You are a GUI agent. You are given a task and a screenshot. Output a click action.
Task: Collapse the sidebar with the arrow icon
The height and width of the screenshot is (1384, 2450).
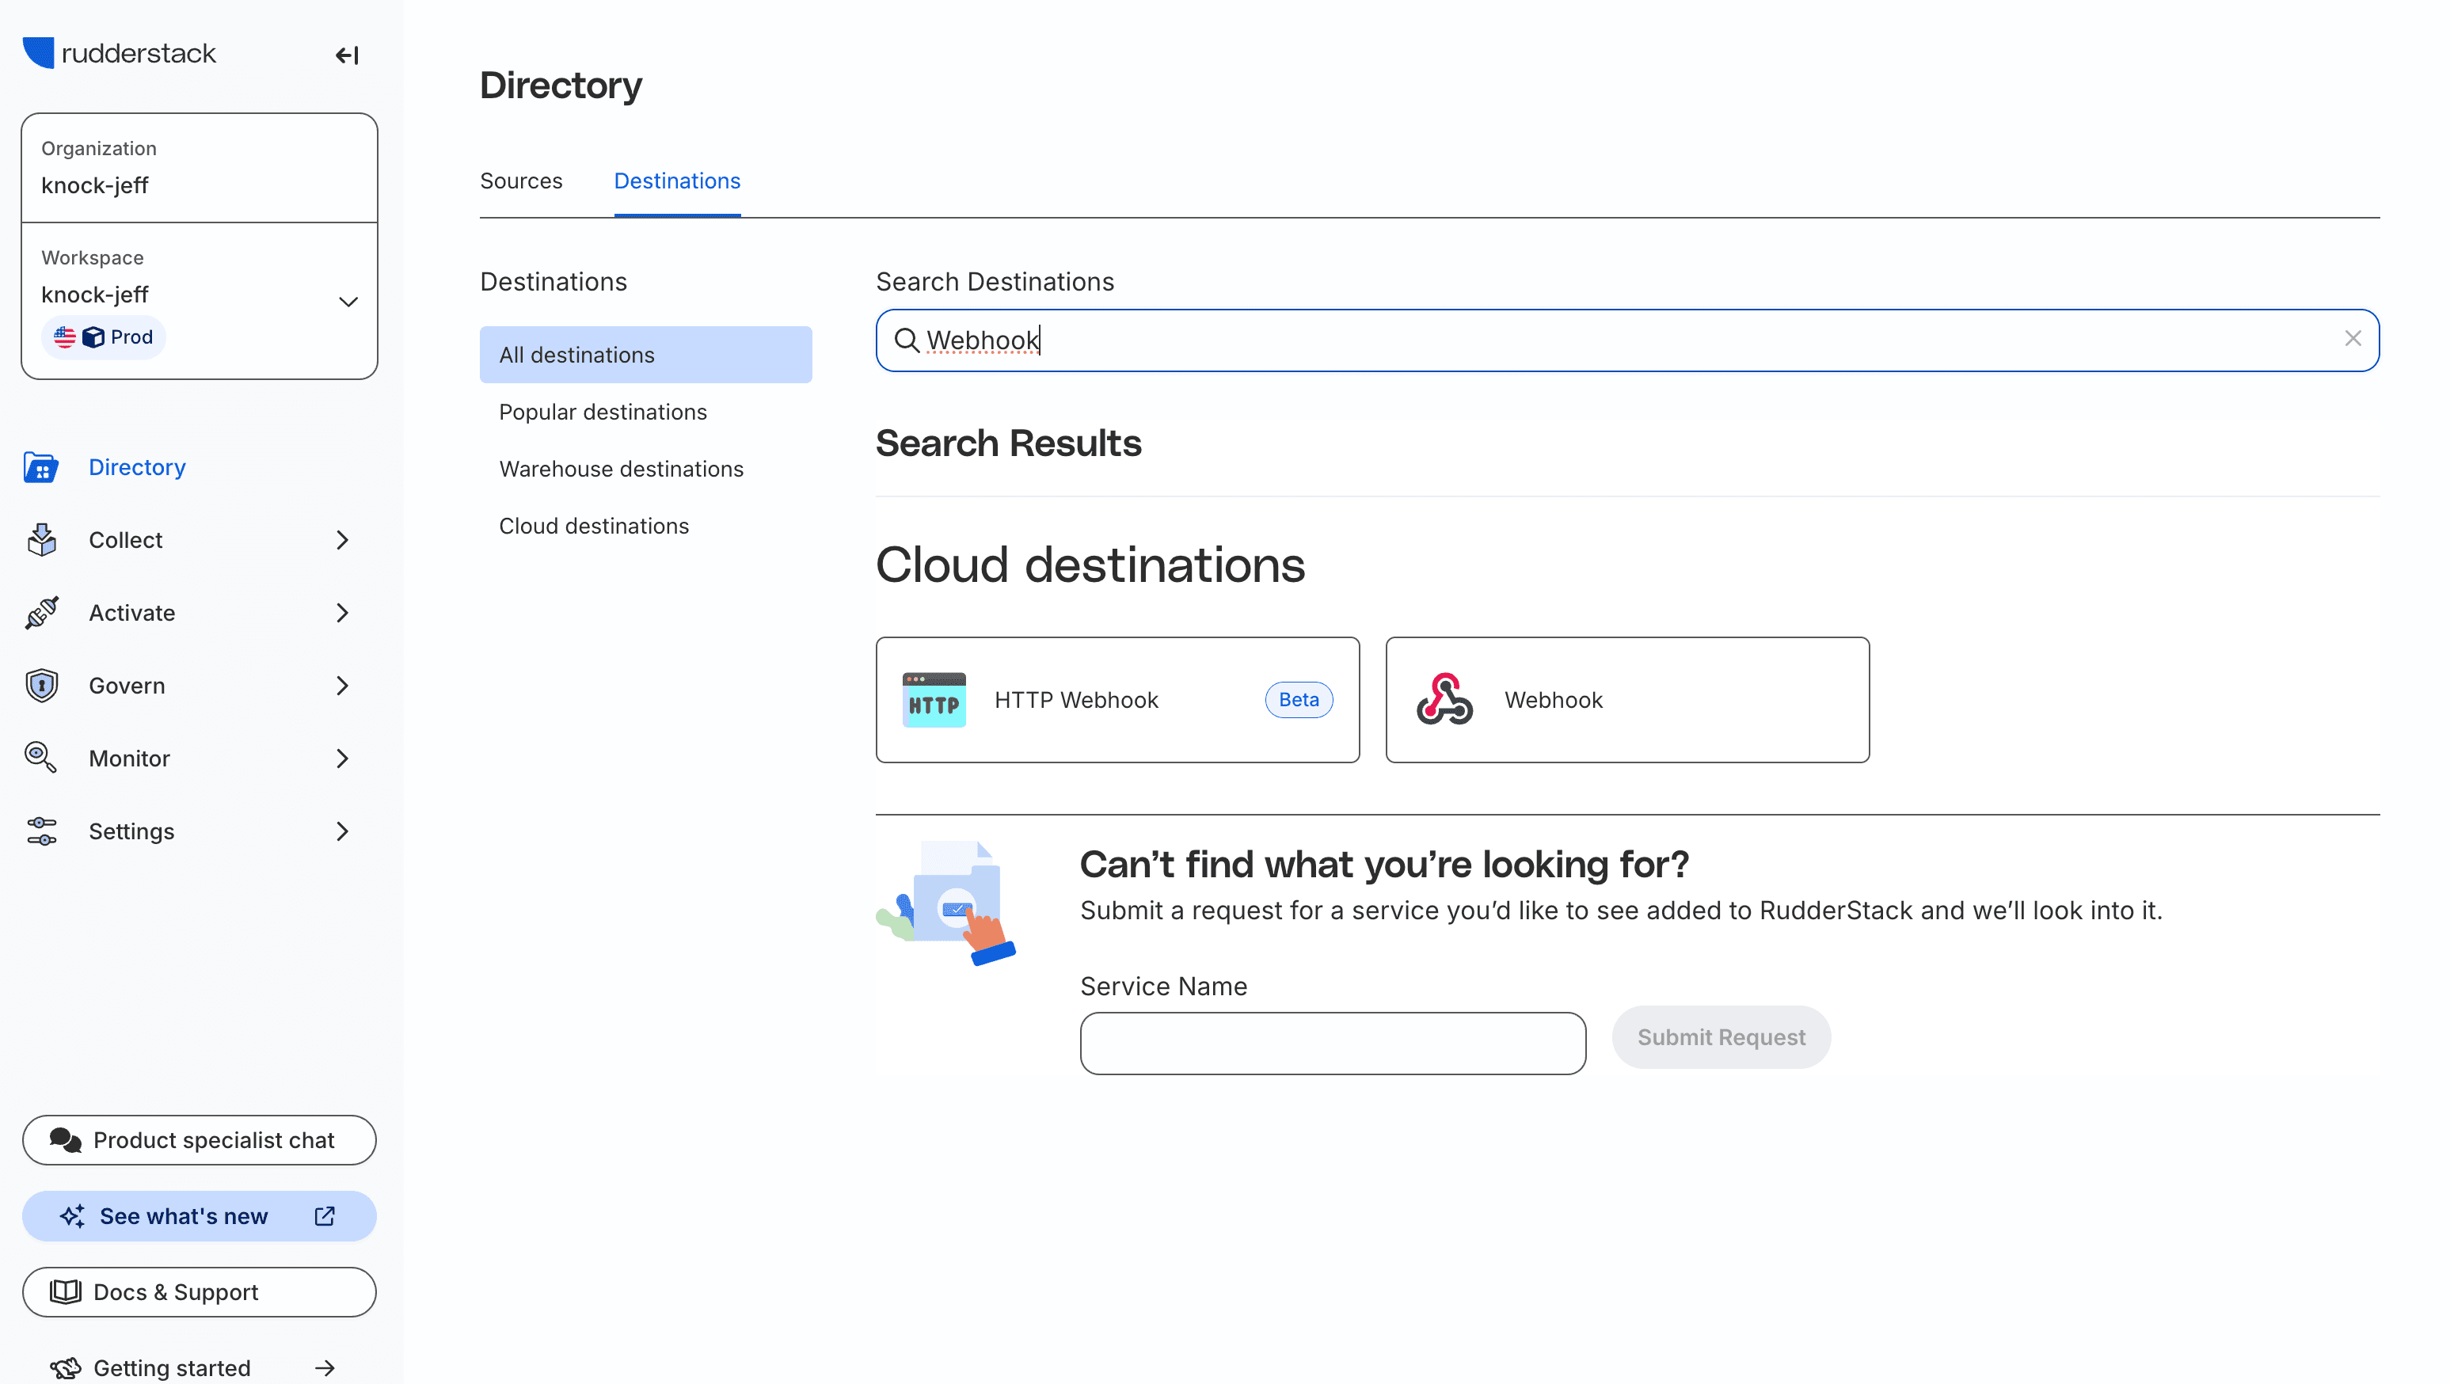[346, 55]
